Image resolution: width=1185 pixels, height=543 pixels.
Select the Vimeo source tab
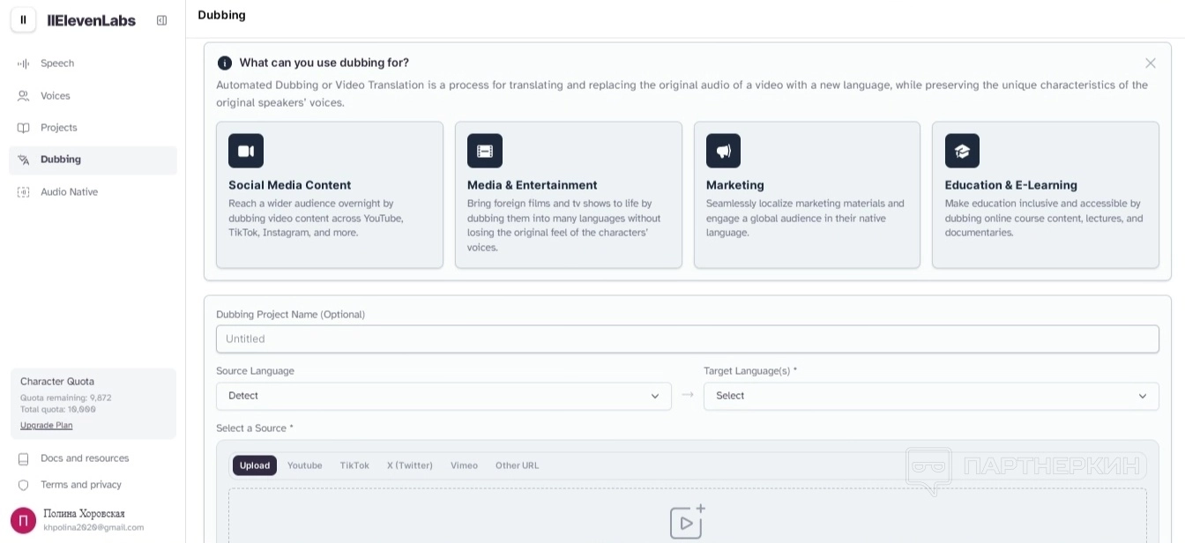(x=464, y=465)
